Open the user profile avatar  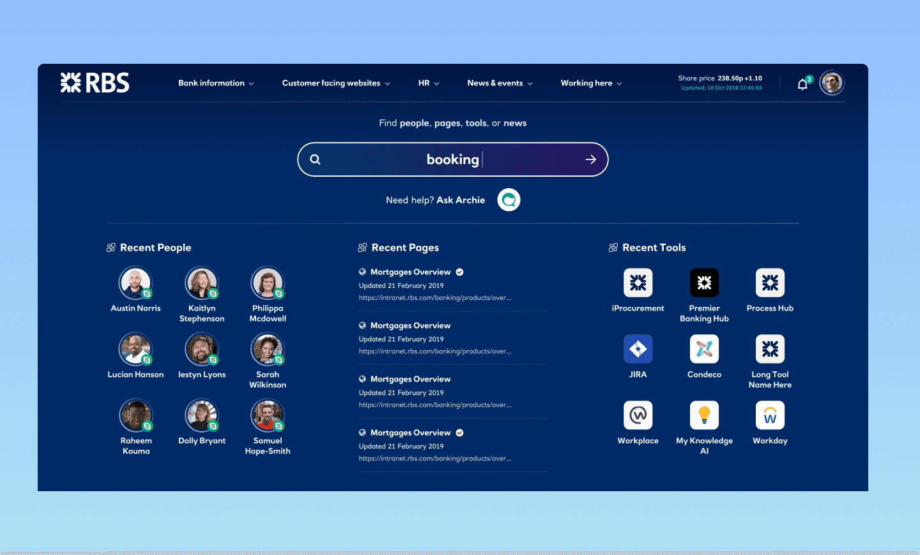coord(832,83)
